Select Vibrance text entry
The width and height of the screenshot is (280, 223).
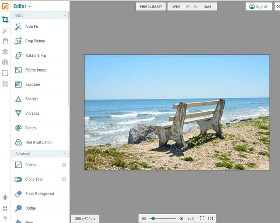click(x=32, y=113)
